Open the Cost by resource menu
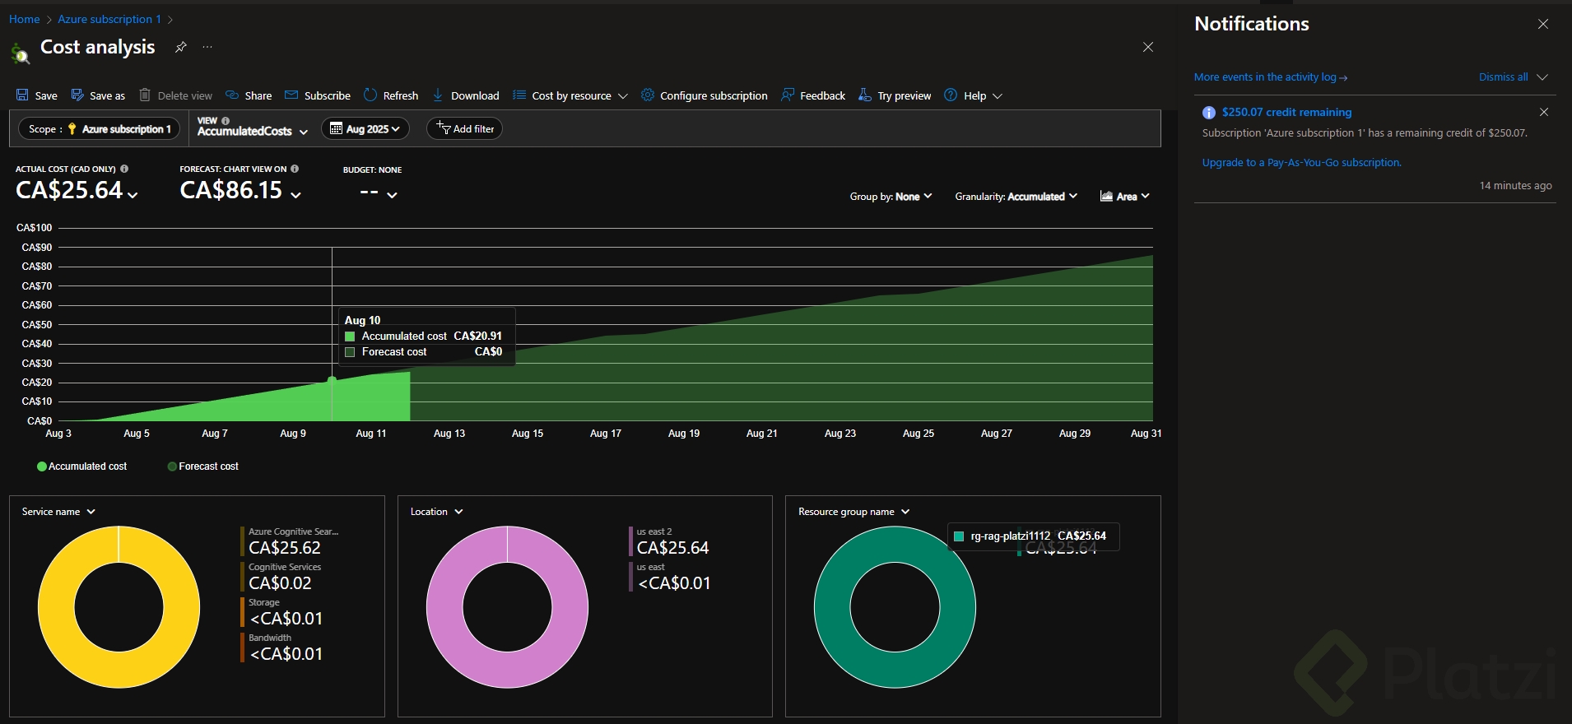Screen dimensions: 1572x724 (x=570, y=95)
